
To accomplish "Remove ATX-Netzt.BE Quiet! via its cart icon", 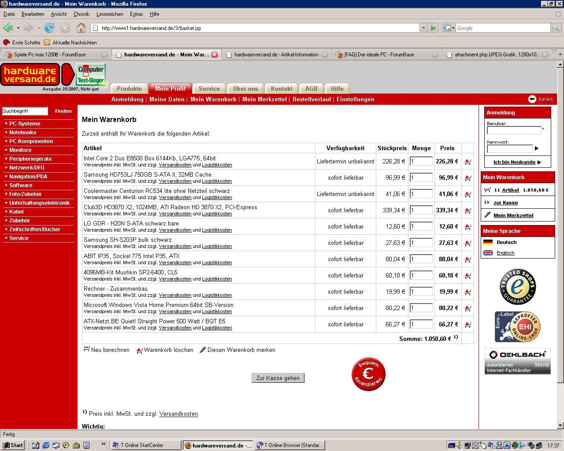I will coord(468,325).
